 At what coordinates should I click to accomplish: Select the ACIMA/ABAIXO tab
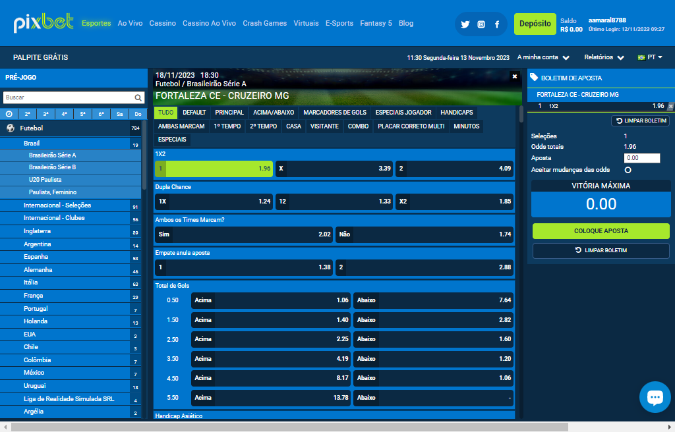pyautogui.click(x=274, y=113)
